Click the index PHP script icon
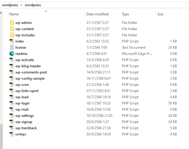Viewport: 189px width, 149px height. pyautogui.click(x=12, y=41)
